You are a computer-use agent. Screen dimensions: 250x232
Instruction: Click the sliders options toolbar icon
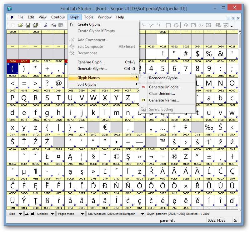point(226,25)
